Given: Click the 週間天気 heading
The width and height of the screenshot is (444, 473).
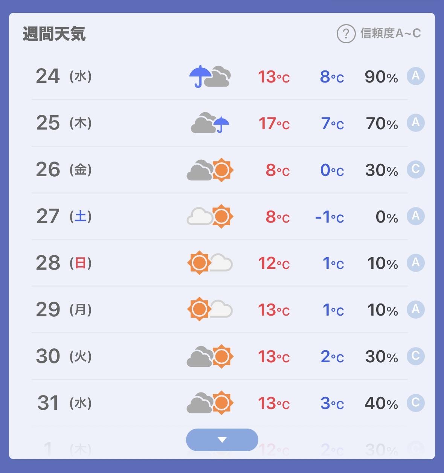Looking at the screenshot, I should tap(54, 34).
